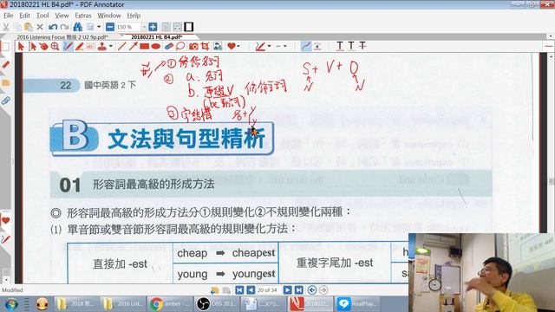The height and width of the screenshot is (312, 555).
Task: Open the Favorites heart tool
Action: [232, 46]
